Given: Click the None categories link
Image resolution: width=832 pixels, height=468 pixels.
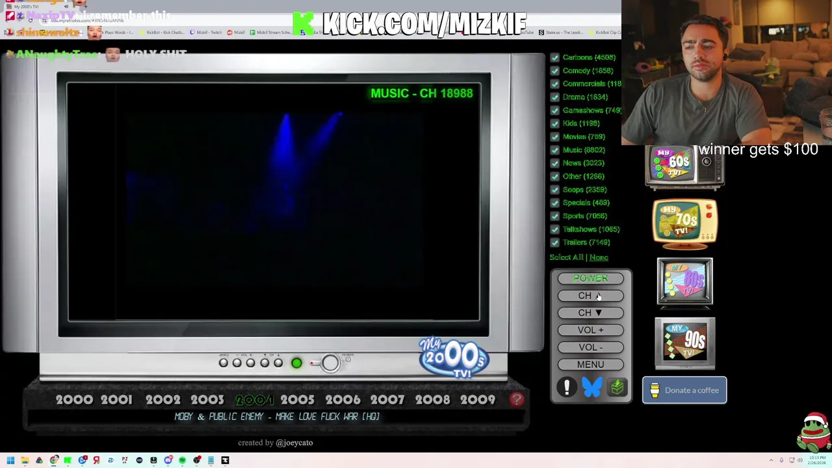Looking at the screenshot, I should 599,257.
